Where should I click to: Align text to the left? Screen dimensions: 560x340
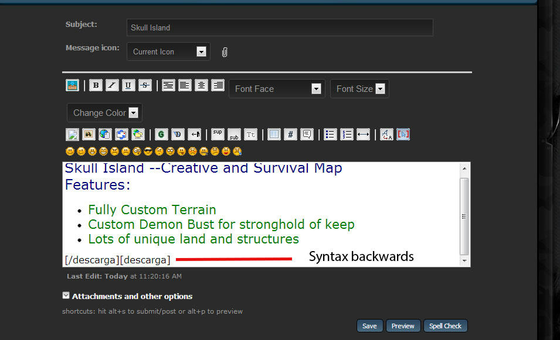click(x=185, y=85)
